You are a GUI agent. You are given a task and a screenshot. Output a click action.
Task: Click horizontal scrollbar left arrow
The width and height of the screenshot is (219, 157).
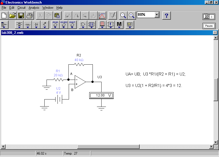(x=3, y=146)
